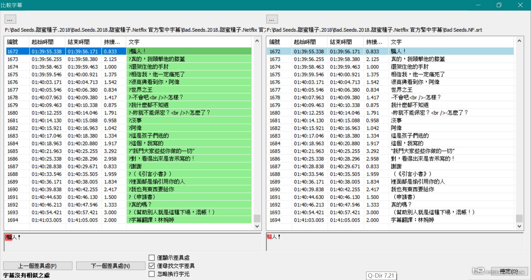
Task: Select the row "?還架住他的手肘"
Action: (129, 67)
